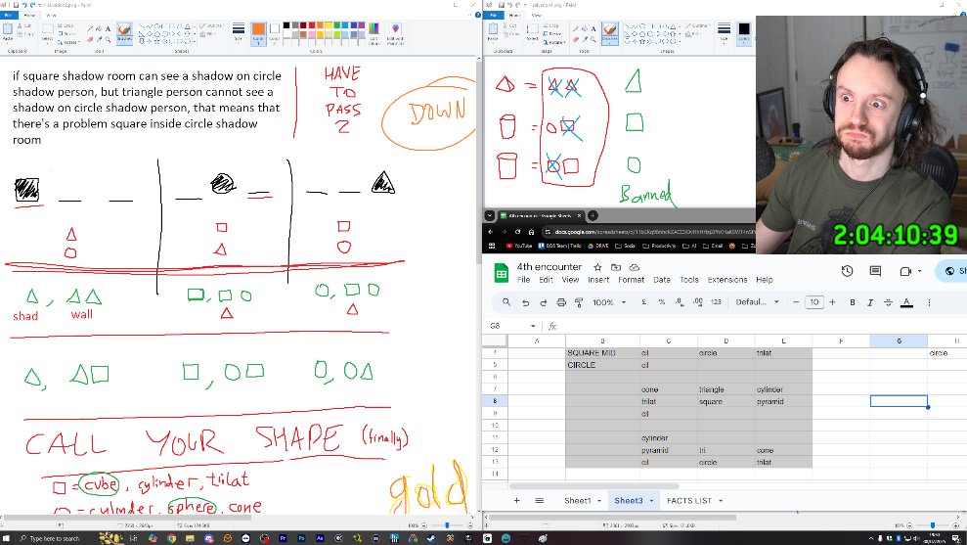Open All sheets list button
The width and height of the screenshot is (967, 545).
[539, 501]
